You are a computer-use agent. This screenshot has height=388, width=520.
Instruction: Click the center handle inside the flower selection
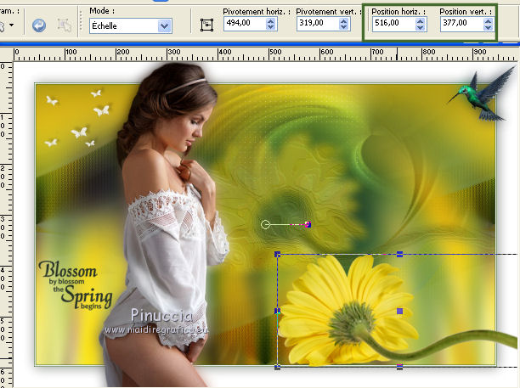tap(400, 311)
